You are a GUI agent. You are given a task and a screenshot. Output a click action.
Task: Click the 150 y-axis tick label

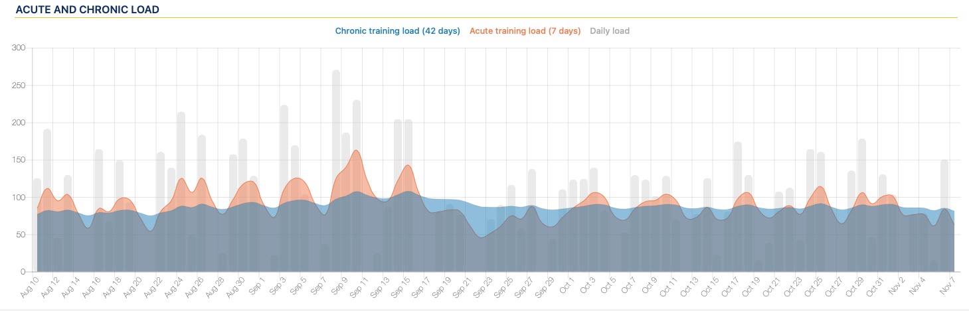point(18,160)
